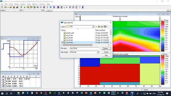This screenshot has width=171, height=96.
Task: Click the Print toolbar icon
Action: pyautogui.click(x=17, y=7)
